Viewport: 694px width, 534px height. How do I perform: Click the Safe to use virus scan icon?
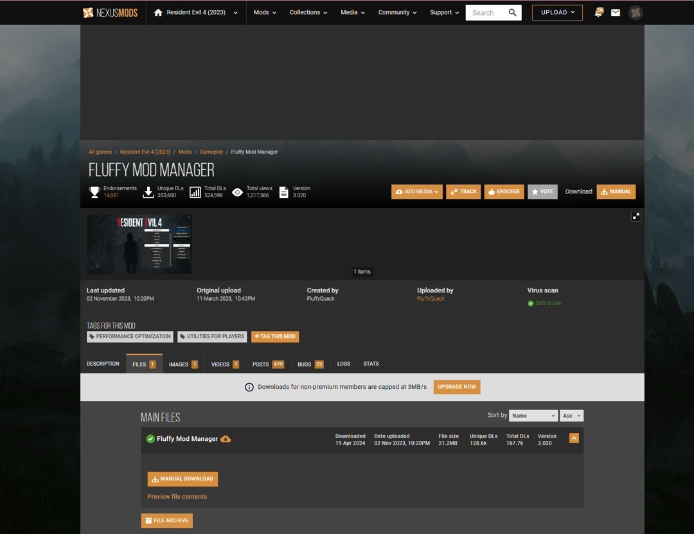[x=530, y=303]
